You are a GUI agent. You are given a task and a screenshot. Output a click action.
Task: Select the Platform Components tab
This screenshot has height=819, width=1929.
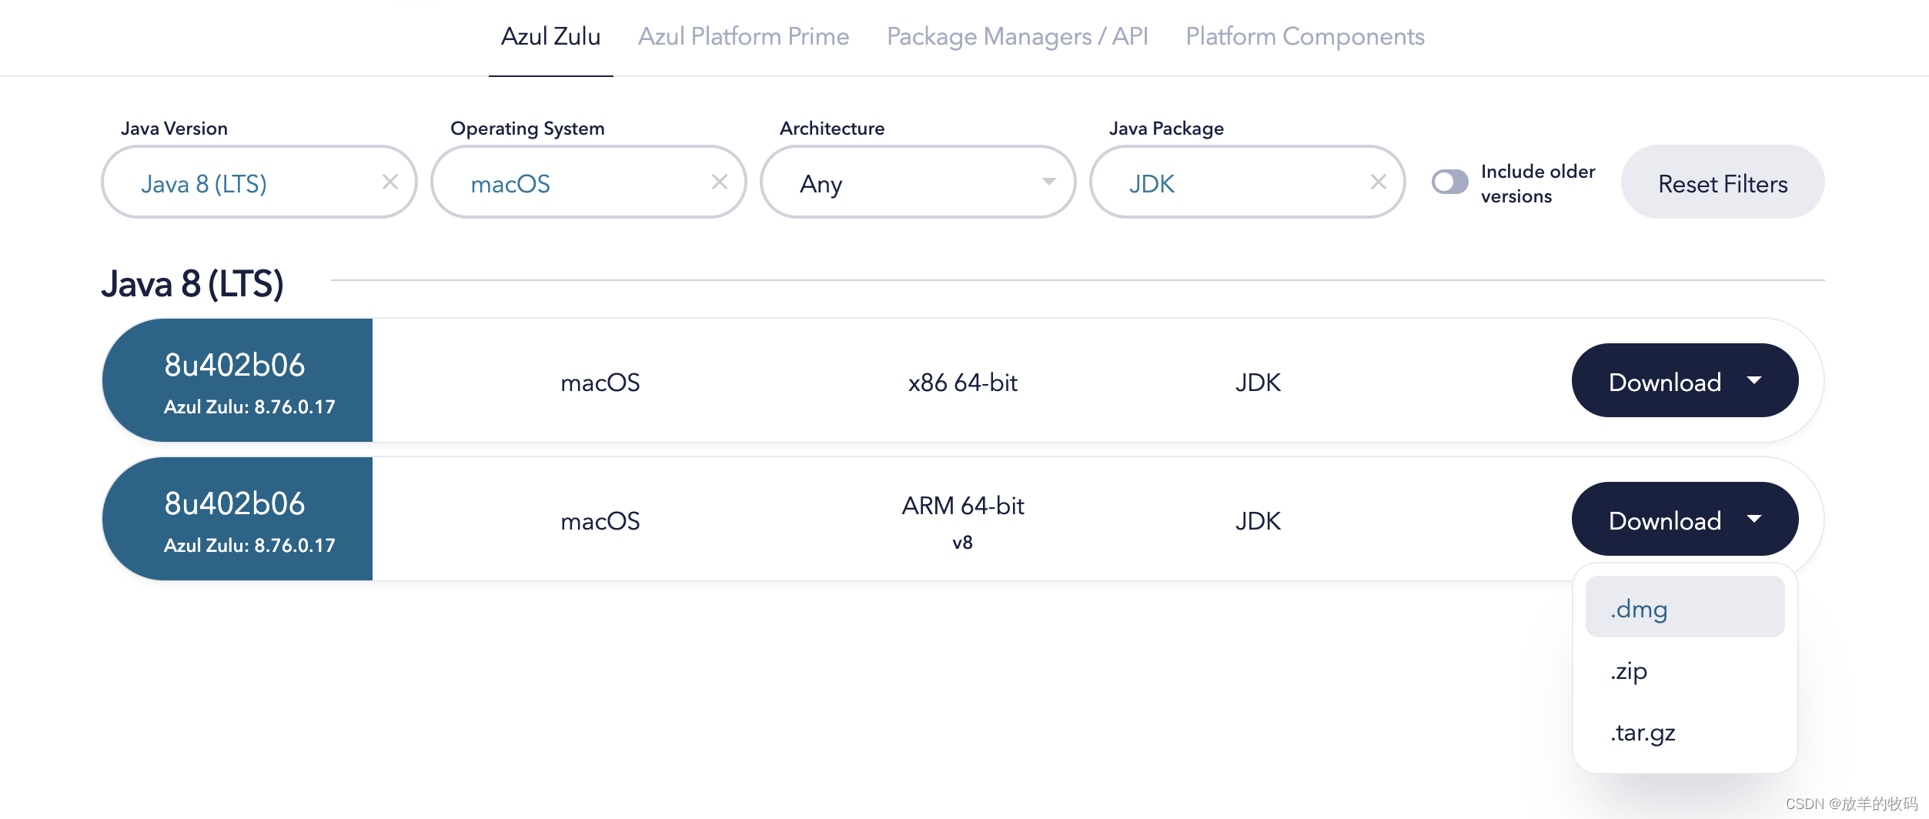pos(1305,36)
